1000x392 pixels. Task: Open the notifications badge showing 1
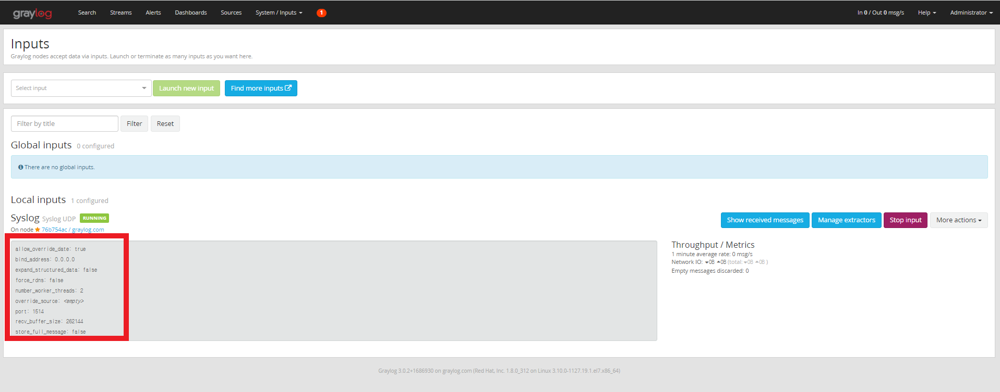pos(321,12)
